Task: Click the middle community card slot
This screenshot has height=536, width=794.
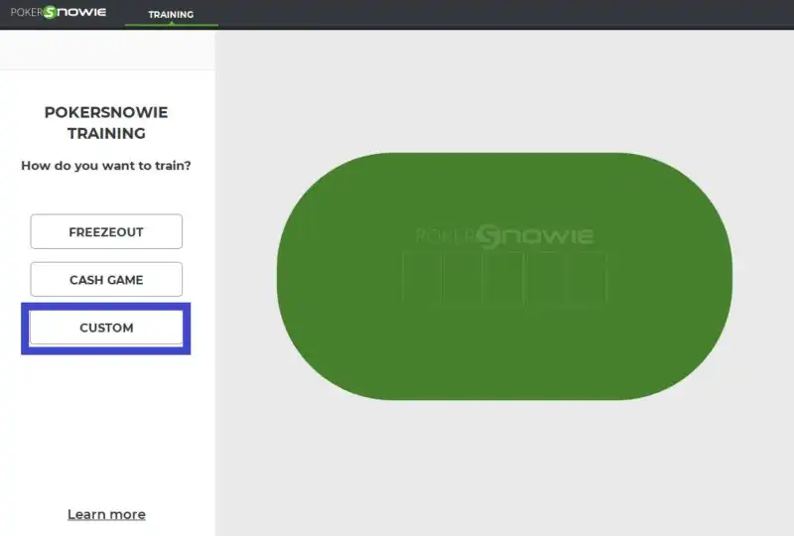Action: pos(503,277)
